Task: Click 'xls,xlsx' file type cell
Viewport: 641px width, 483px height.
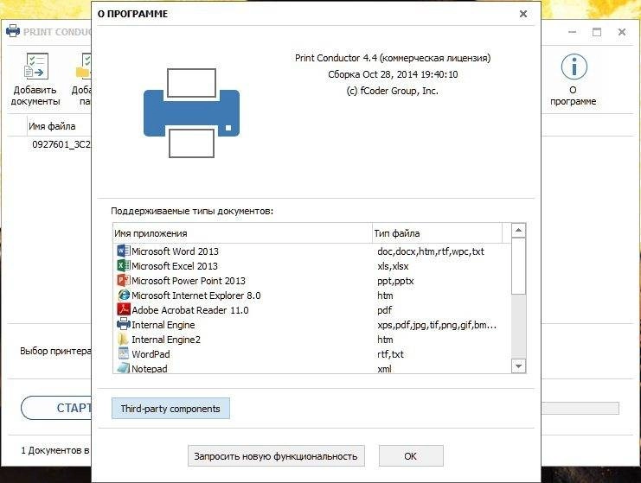Action: pos(393,266)
